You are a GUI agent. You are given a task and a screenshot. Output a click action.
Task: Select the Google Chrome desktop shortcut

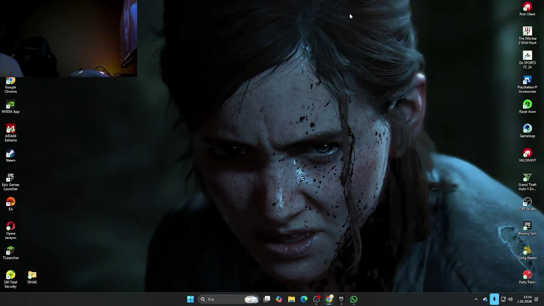(x=11, y=85)
